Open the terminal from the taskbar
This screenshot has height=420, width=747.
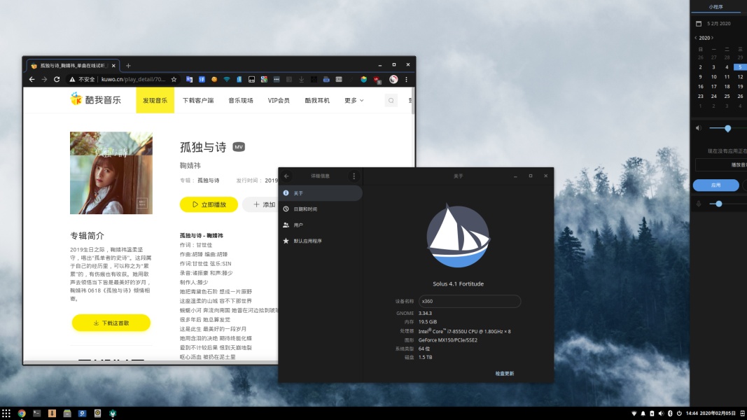click(36, 413)
